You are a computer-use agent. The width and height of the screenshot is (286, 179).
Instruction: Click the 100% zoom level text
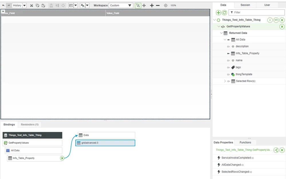click(173, 5)
